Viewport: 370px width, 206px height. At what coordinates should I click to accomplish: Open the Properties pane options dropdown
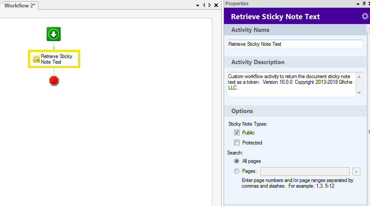(x=358, y=4)
